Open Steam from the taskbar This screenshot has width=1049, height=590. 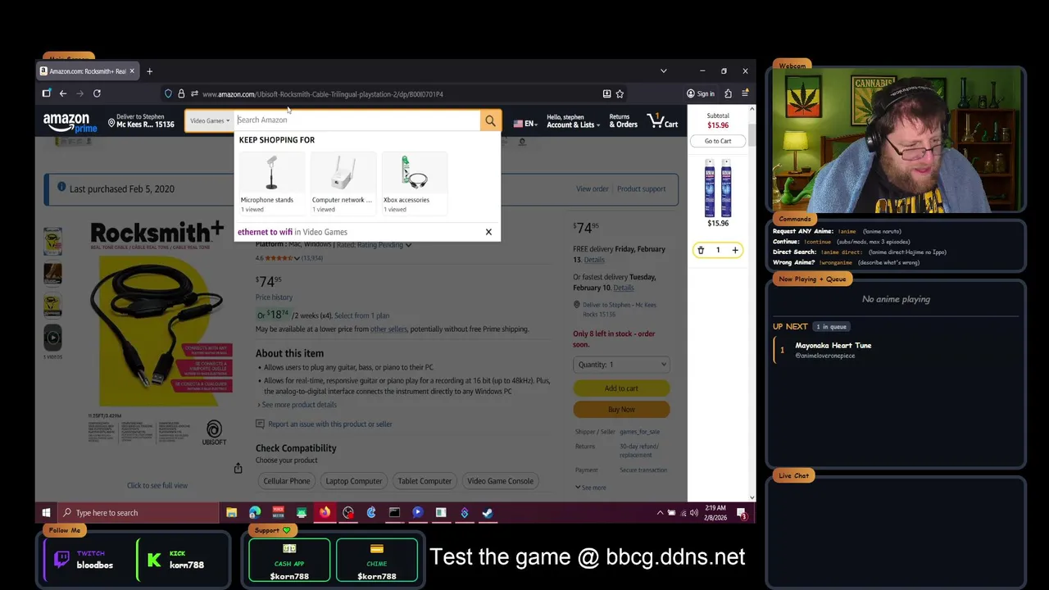click(487, 513)
